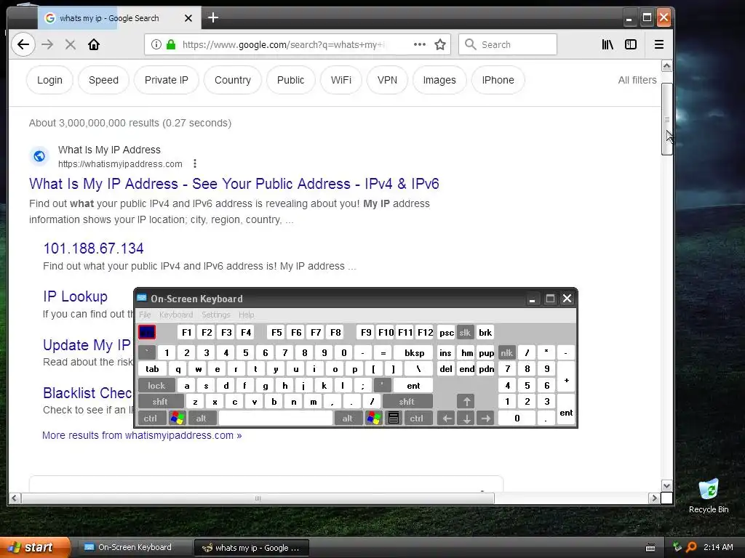Click the URL address bar text
Viewport: 745px width, 558px height.
pyautogui.click(x=283, y=44)
